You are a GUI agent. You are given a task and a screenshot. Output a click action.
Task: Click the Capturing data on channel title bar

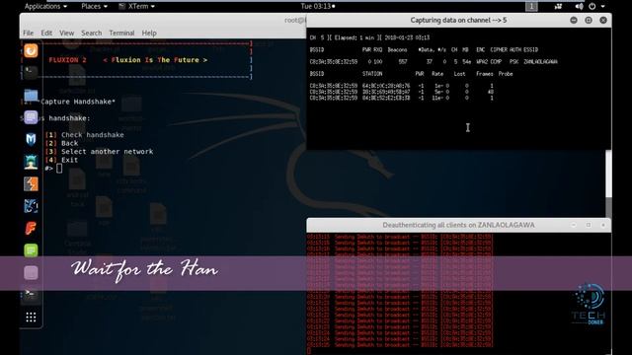pyautogui.click(x=458, y=20)
